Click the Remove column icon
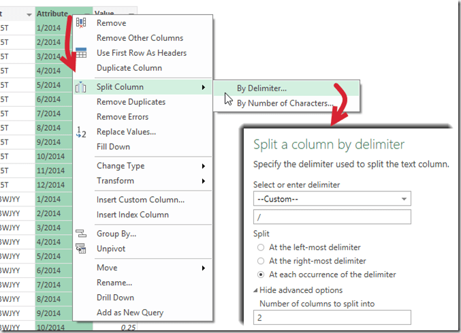 (82, 23)
